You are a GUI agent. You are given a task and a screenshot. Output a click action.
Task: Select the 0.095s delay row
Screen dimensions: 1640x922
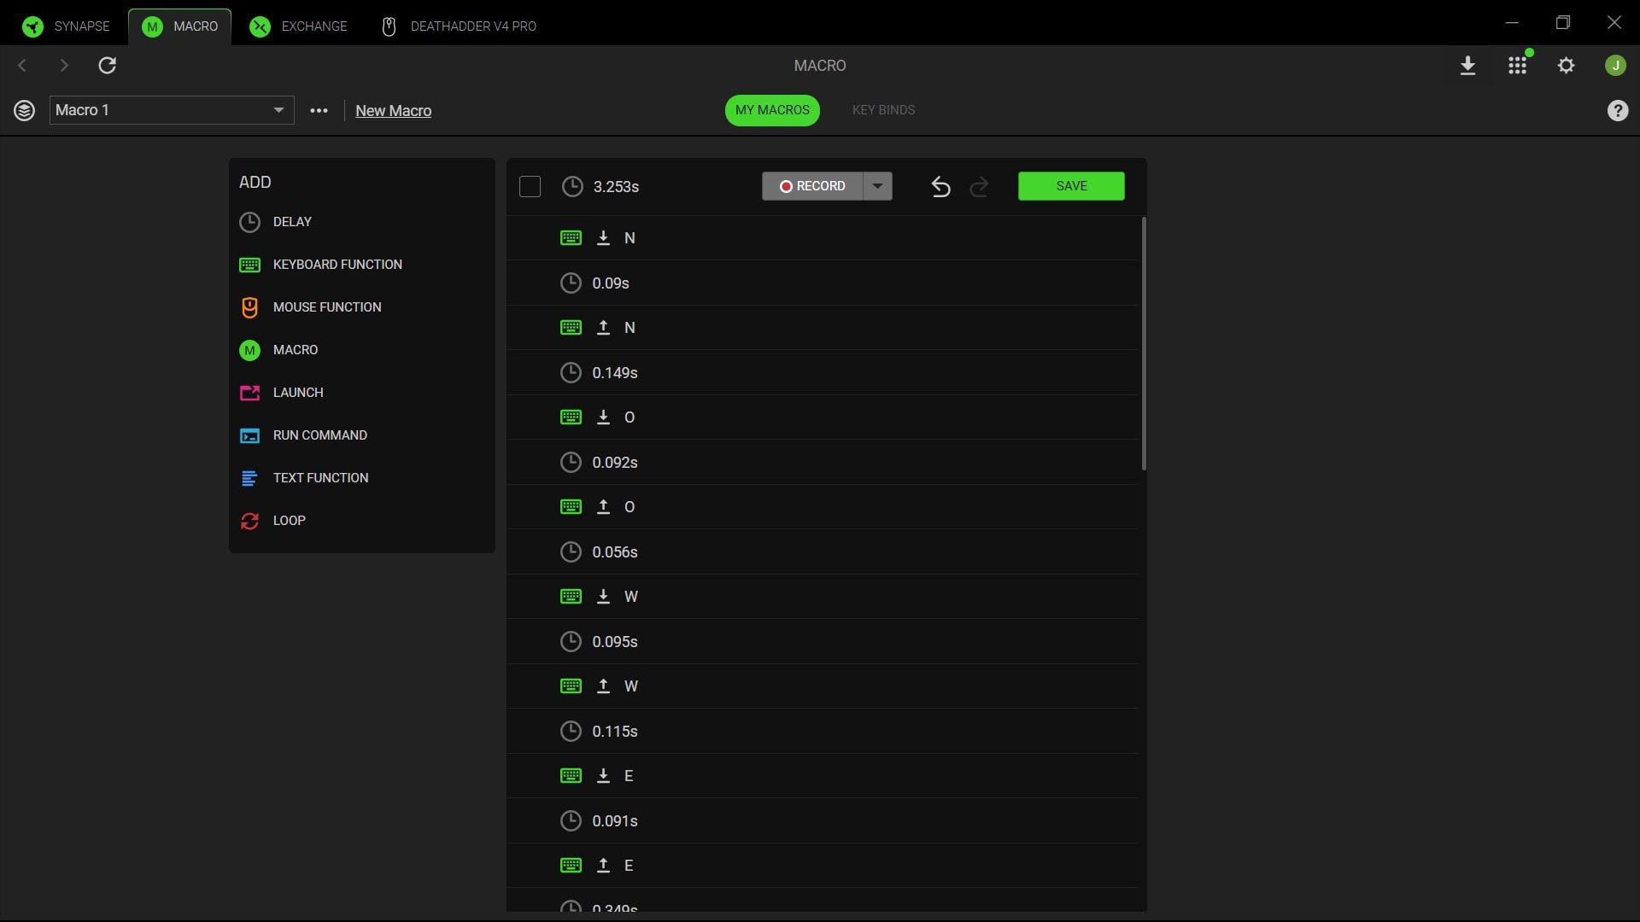coord(822,642)
